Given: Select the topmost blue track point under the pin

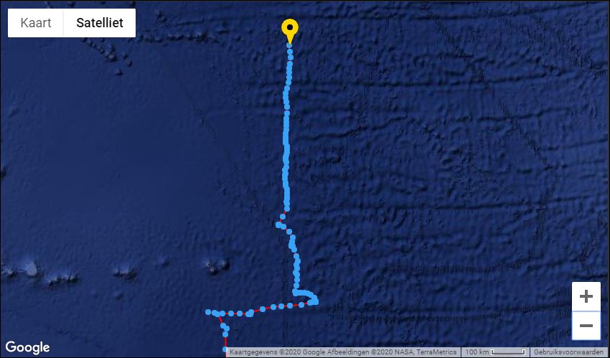Looking at the screenshot, I should (x=289, y=45).
